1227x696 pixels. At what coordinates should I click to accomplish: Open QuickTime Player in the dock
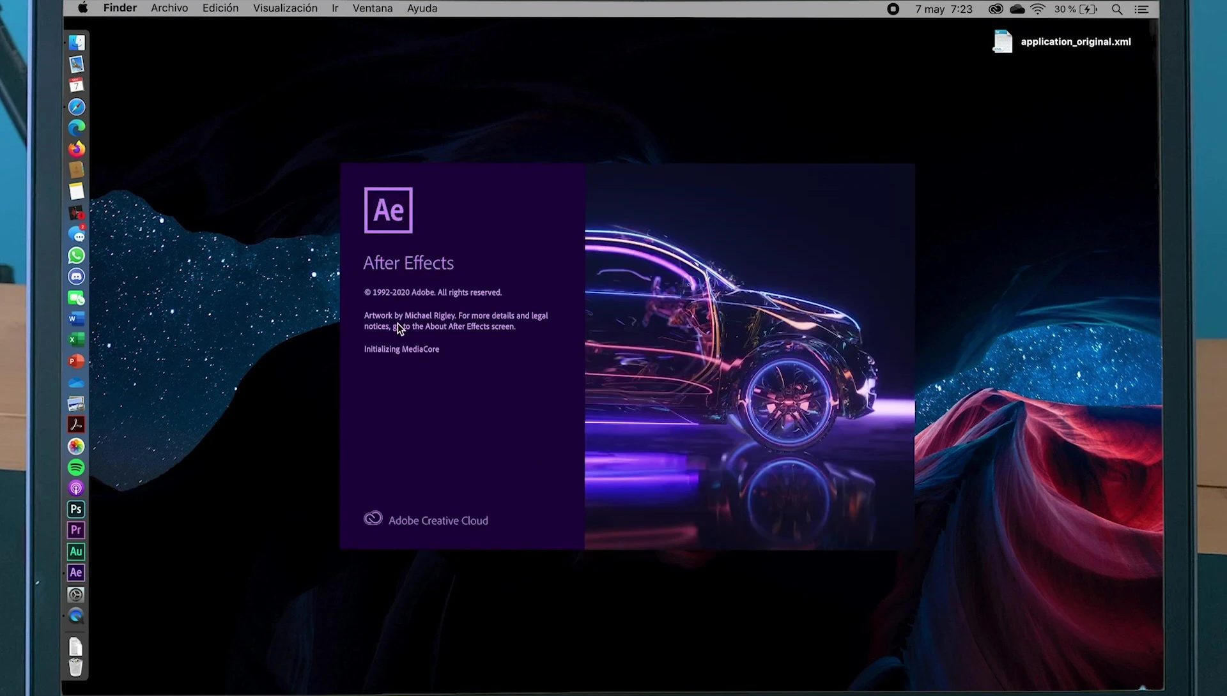[76, 616]
